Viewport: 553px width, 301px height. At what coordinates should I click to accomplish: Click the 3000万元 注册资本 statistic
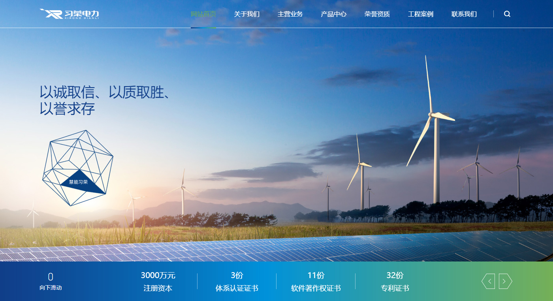click(158, 281)
